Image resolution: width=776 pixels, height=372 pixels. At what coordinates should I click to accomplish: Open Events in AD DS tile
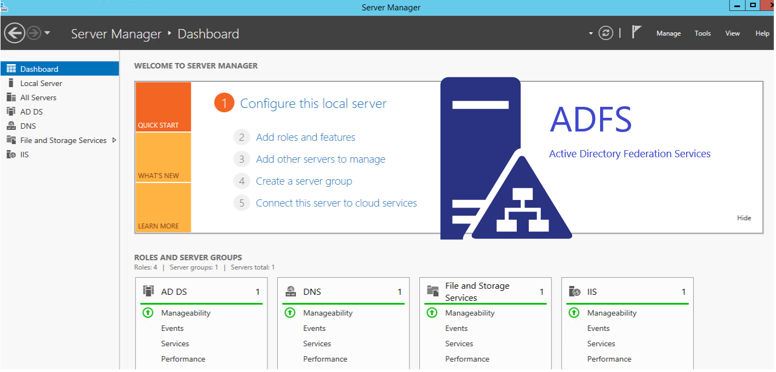(172, 329)
